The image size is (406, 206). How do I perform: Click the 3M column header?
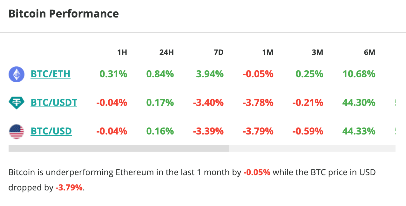pos(317,52)
